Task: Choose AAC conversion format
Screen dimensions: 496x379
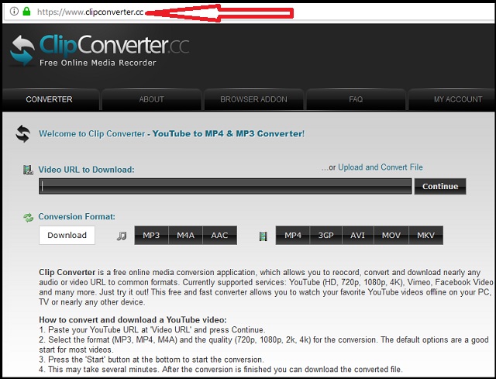Action: [219, 236]
